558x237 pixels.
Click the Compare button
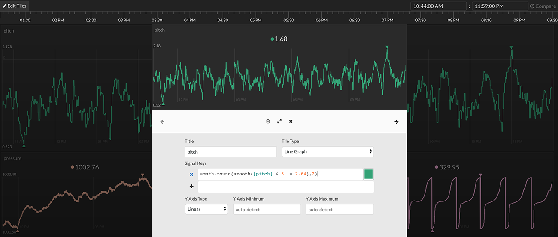tap(543, 6)
